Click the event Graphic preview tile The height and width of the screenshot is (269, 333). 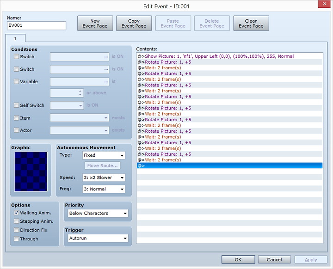31,171
